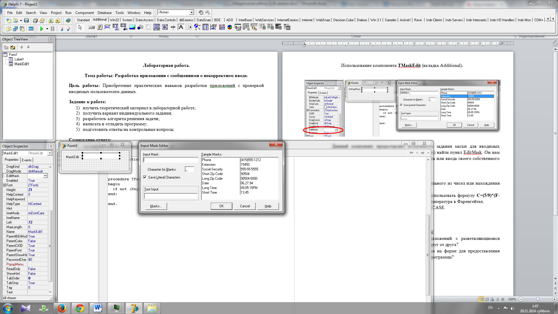
Task: Select the Phone sample mask row
Action: 240,160
